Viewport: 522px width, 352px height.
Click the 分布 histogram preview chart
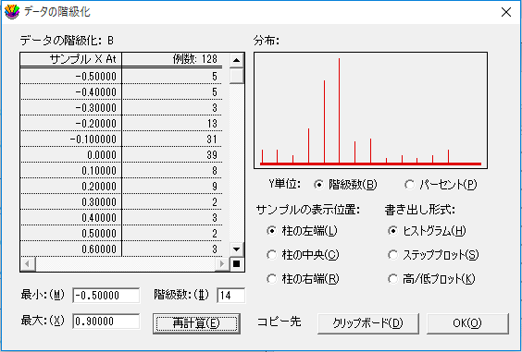tap(370, 110)
